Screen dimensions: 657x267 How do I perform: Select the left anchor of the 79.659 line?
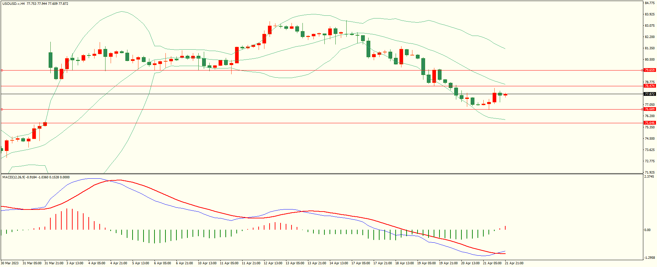pos(2,70)
